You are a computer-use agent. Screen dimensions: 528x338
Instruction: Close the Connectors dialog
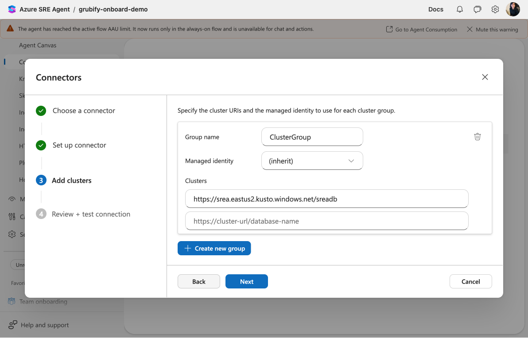pyautogui.click(x=485, y=77)
